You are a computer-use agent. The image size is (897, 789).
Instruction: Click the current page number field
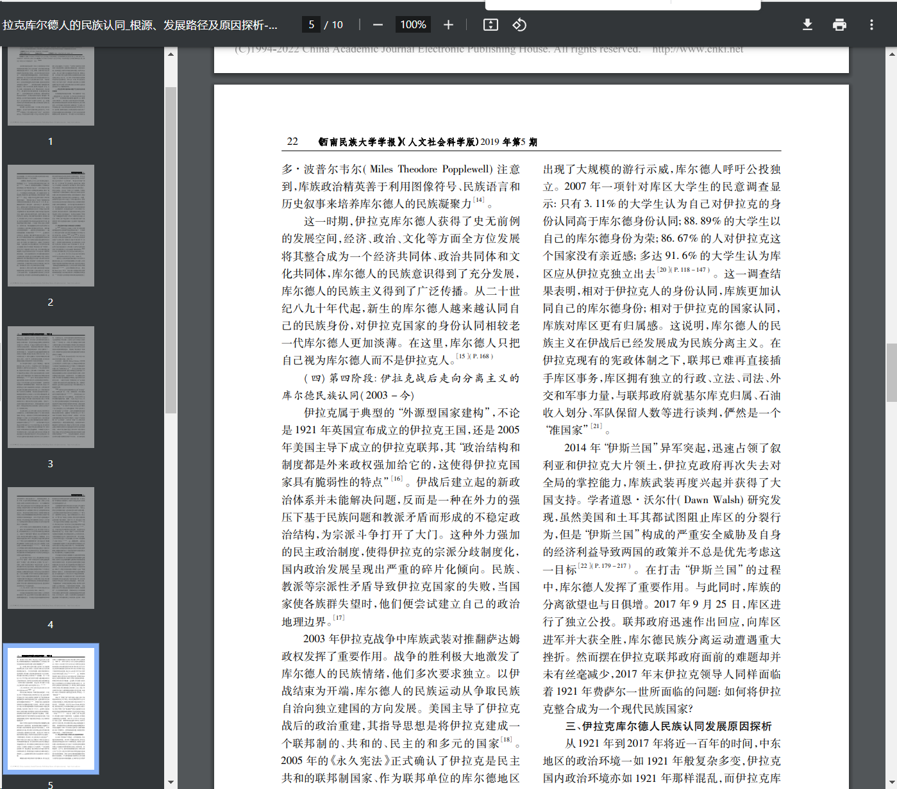[312, 25]
